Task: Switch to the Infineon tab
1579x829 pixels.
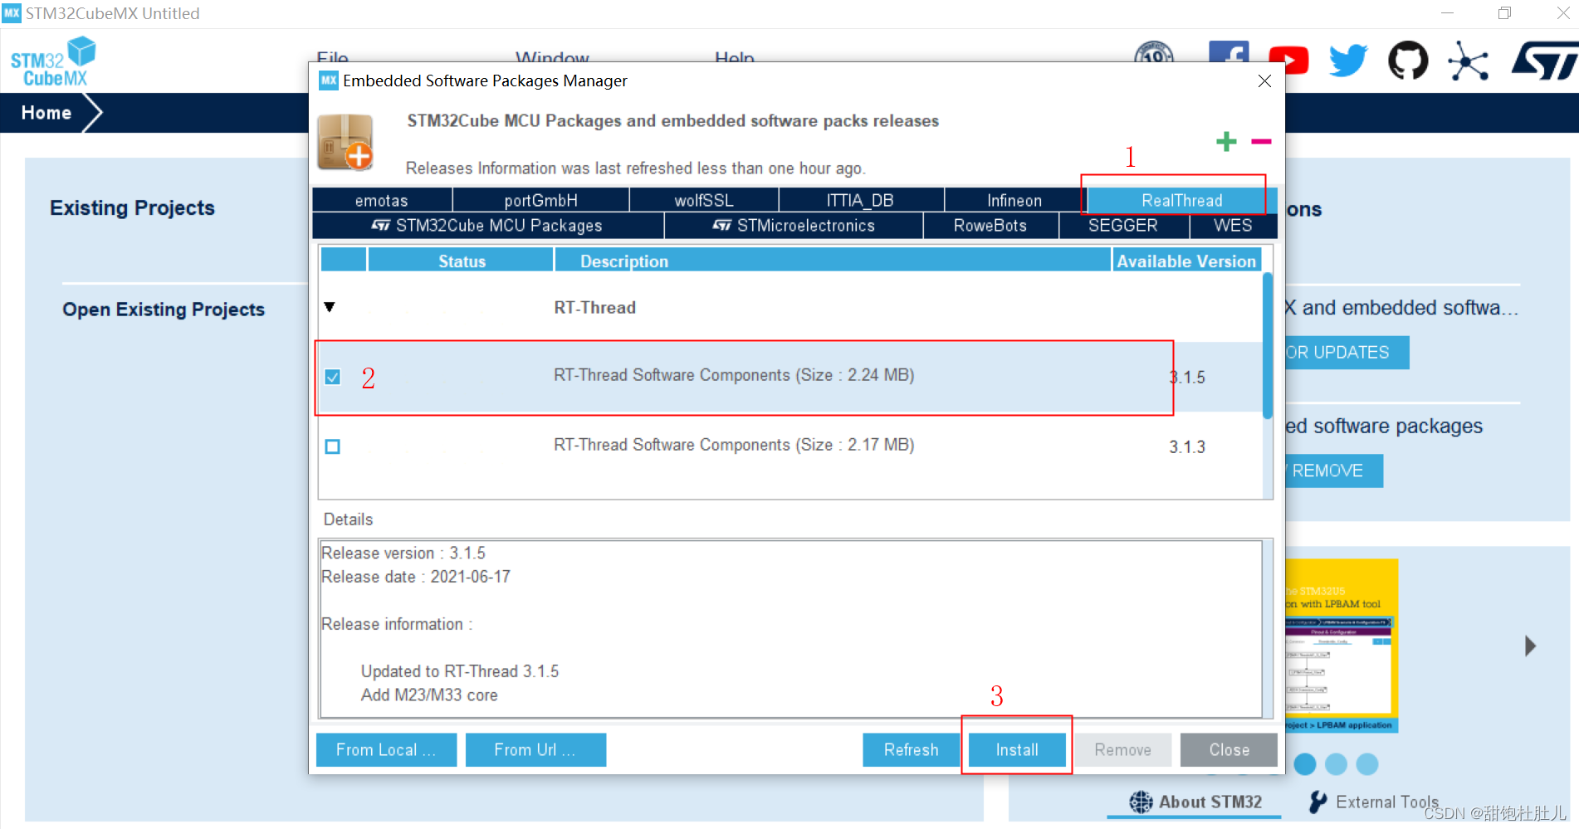Action: [x=1014, y=200]
